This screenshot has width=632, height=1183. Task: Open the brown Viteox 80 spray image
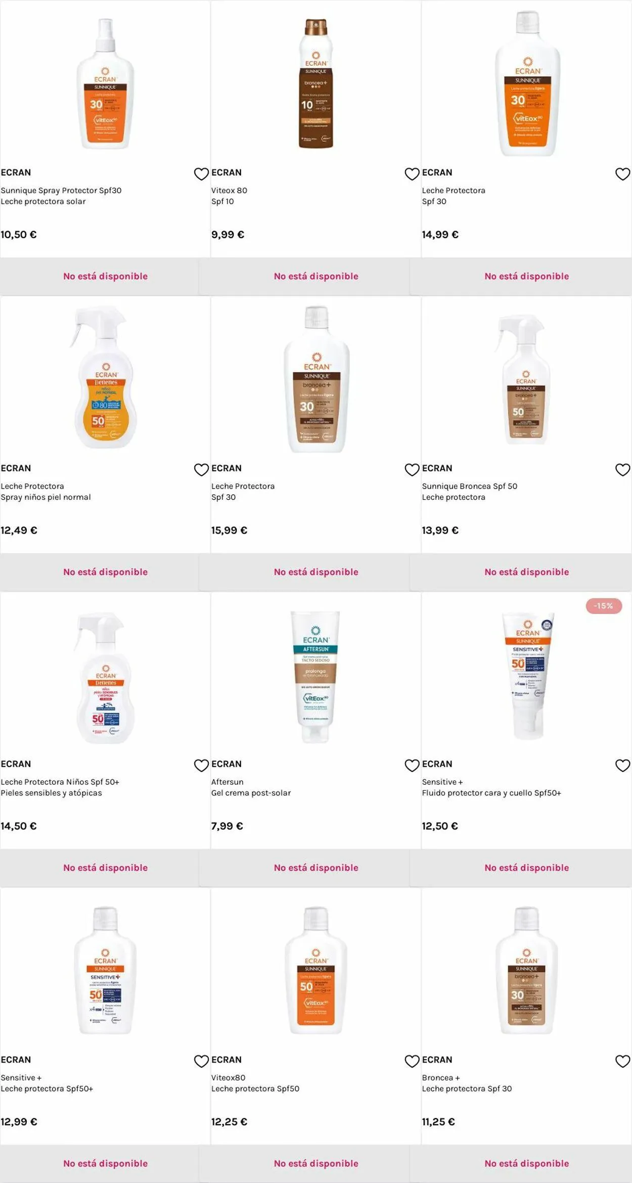(316, 83)
